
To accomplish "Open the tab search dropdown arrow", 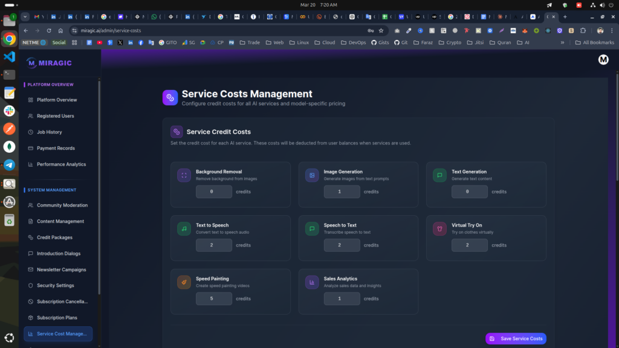I will click(25, 16).
